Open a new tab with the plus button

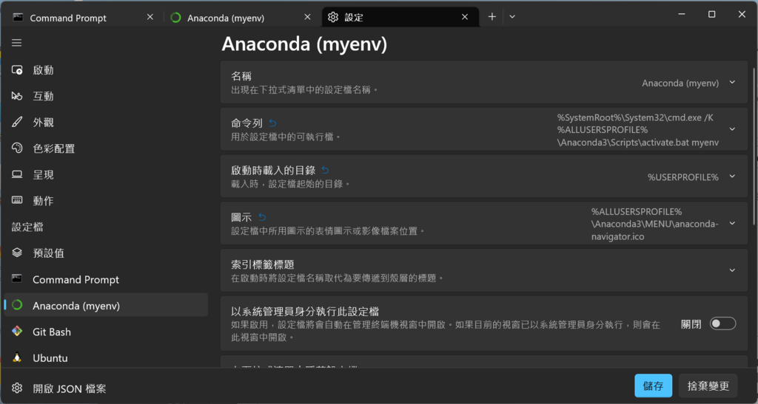click(492, 17)
